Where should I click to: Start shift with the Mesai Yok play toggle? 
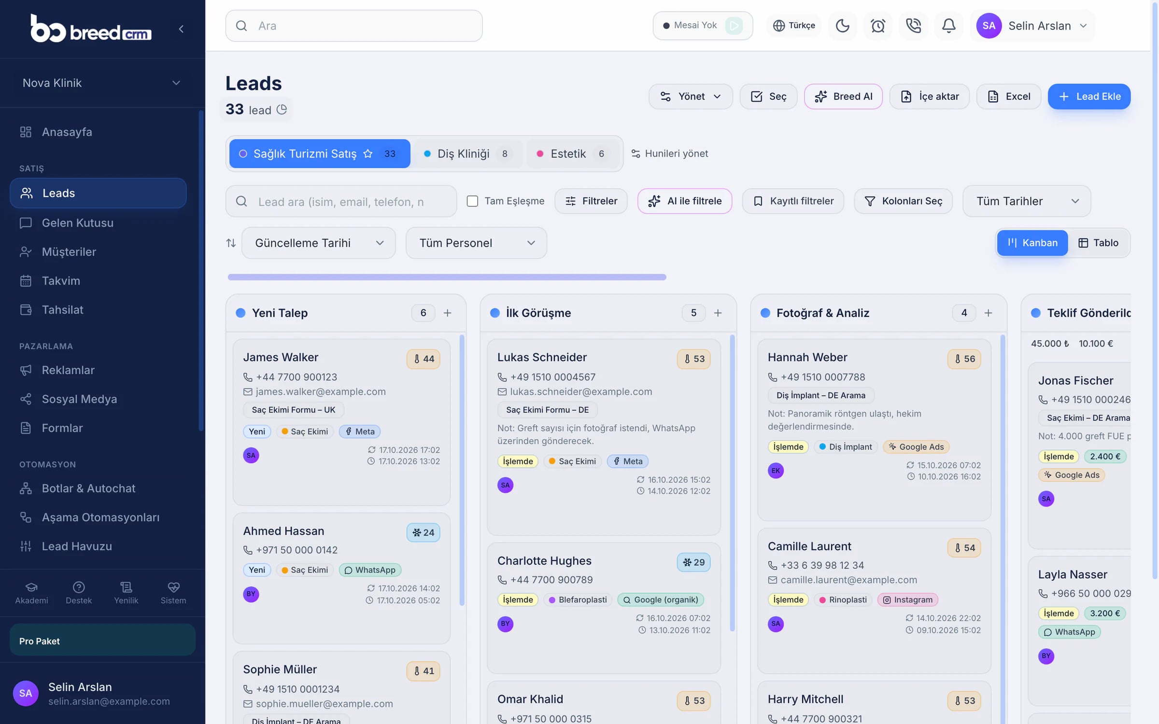point(734,26)
